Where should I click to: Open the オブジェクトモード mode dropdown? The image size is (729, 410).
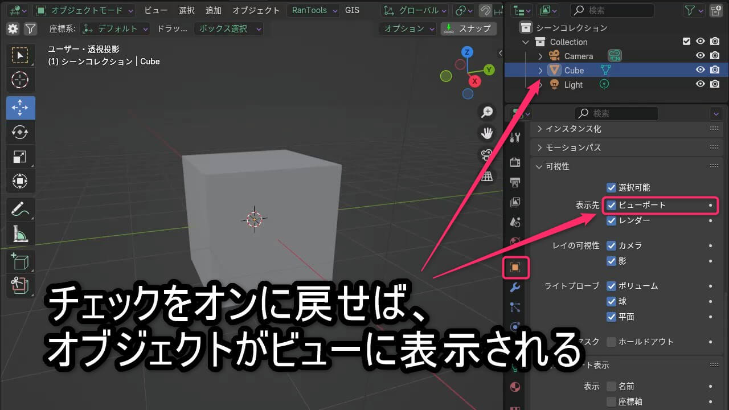pyautogui.click(x=84, y=10)
